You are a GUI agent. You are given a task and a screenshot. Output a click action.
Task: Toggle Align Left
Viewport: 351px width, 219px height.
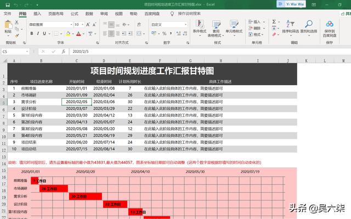click(x=105, y=33)
